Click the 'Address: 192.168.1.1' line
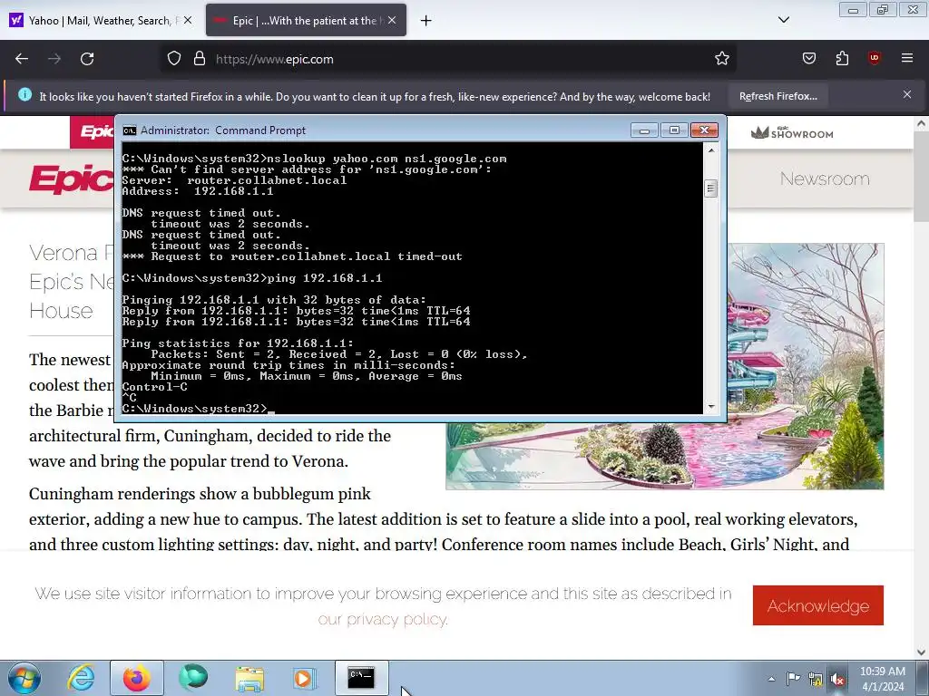The width and height of the screenshot is (929, 696). pos(198,191)
